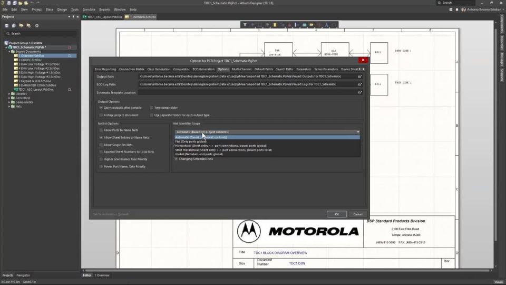Click the open project folder icon in Projects panel

point(21,25)
